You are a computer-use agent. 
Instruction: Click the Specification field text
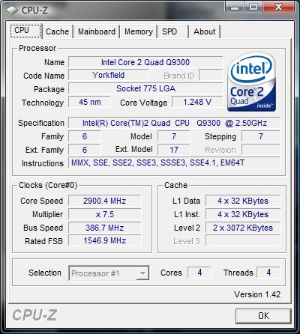(x=175, y=123)
